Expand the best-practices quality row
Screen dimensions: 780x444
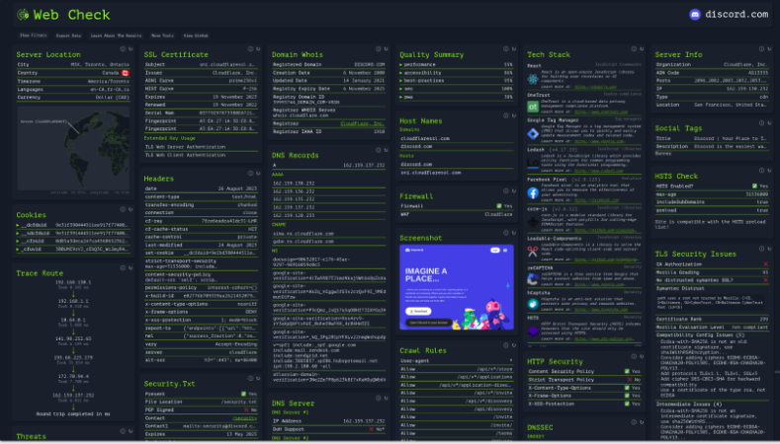(456, 81)
